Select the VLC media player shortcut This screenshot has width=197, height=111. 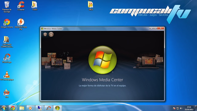coord(7,76)
